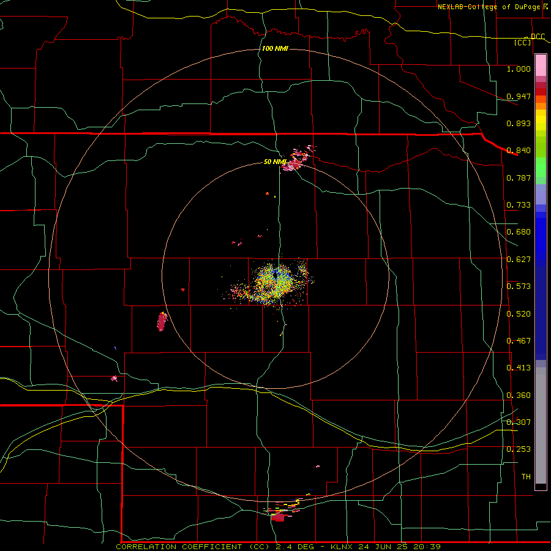Click the CORRELATION COEFFICIENT caption at bottom

(278, 547)
